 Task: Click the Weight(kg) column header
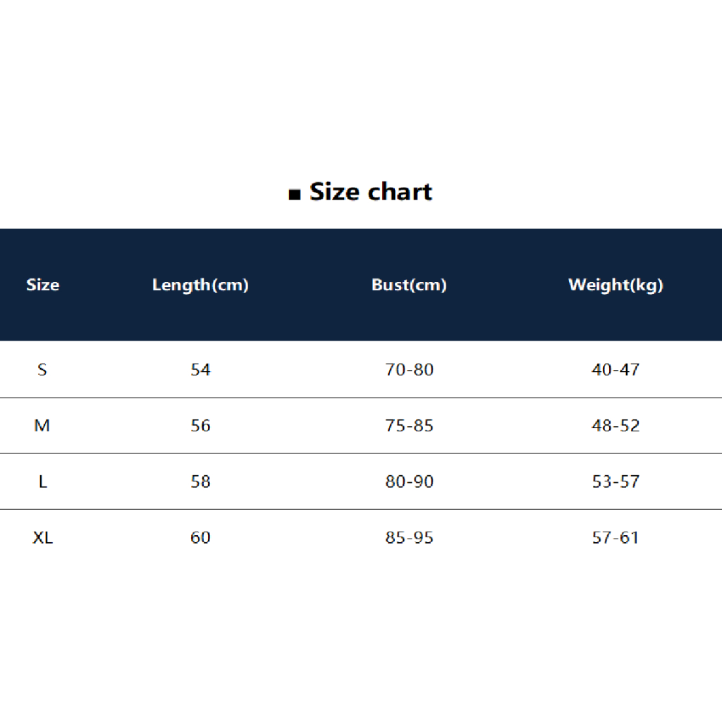pyautogui.click(x=616, y=285)
